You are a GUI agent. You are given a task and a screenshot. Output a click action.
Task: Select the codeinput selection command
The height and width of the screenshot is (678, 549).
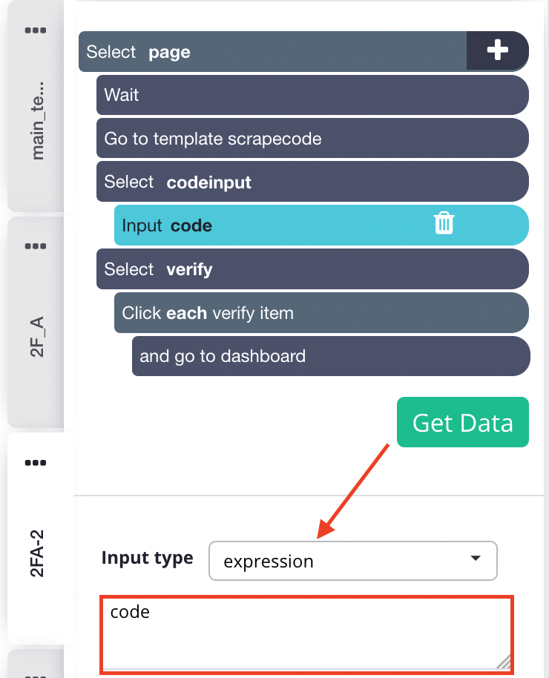tap(312, 181)
